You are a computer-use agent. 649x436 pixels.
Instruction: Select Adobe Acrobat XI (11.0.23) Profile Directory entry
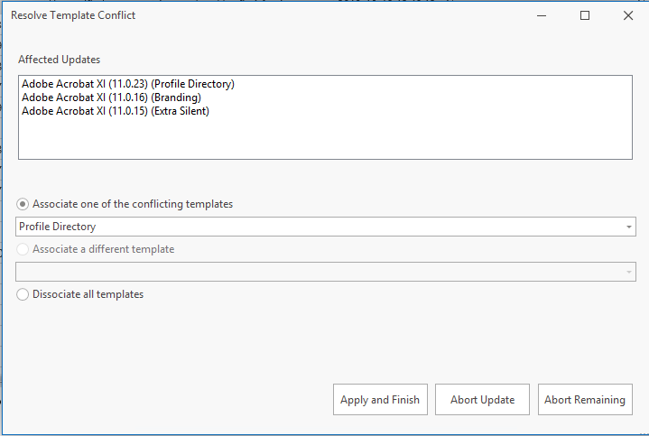point(127,84)
